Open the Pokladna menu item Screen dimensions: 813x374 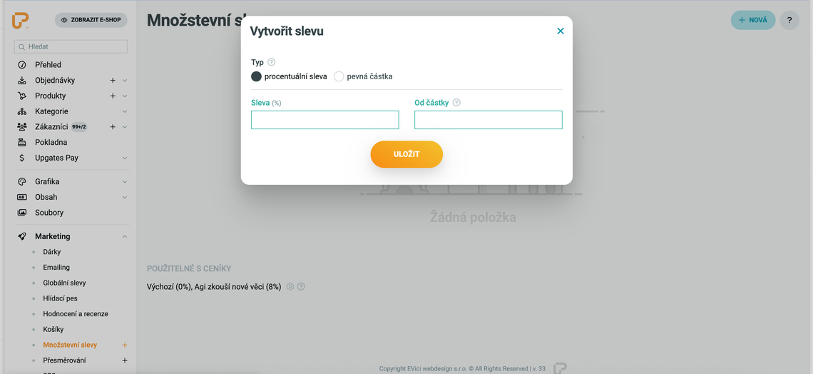point(51,142)
